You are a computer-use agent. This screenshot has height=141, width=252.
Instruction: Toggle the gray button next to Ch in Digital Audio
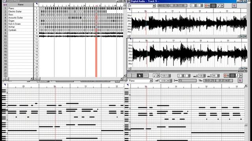click(213, 5)
